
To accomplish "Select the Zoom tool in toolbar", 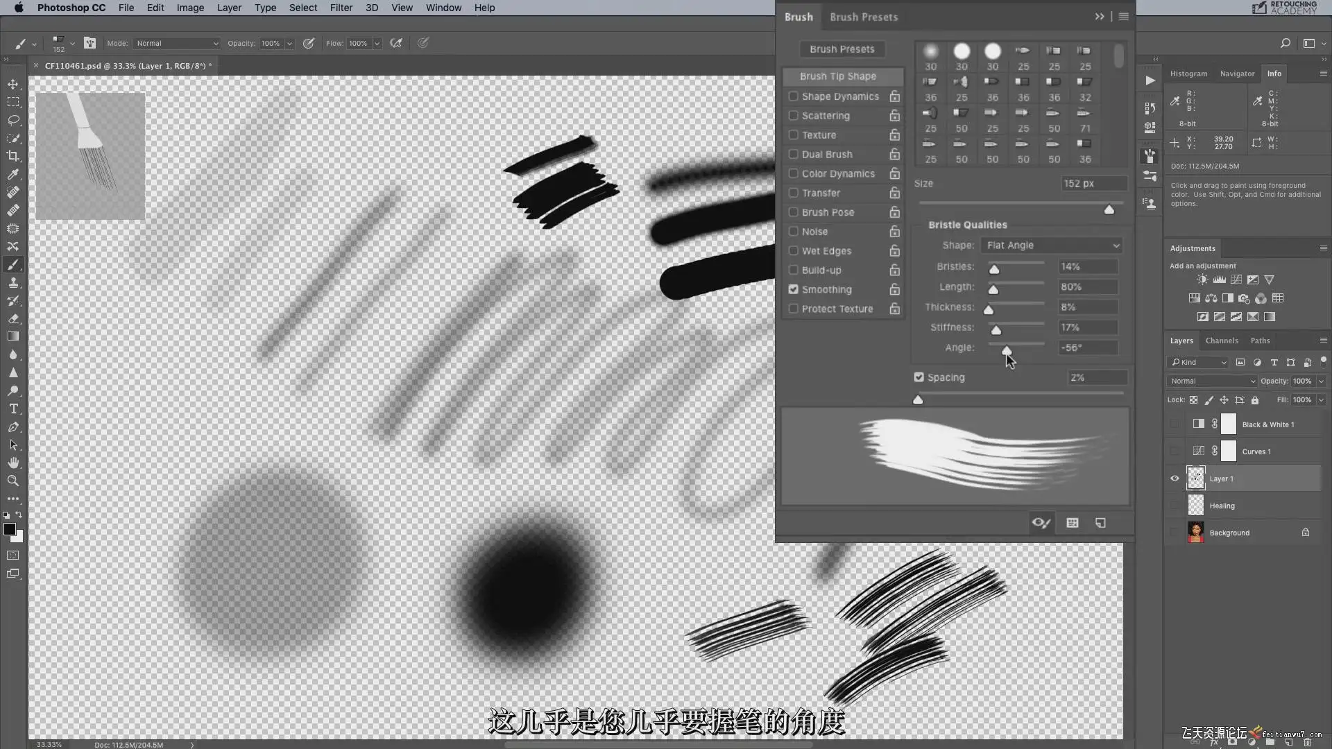I will 13,481.
